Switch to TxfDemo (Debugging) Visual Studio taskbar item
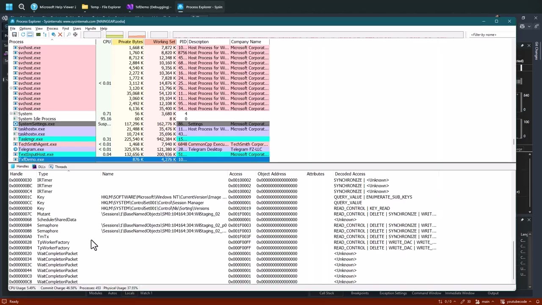The image size is (542, 305). pos(149,7)
